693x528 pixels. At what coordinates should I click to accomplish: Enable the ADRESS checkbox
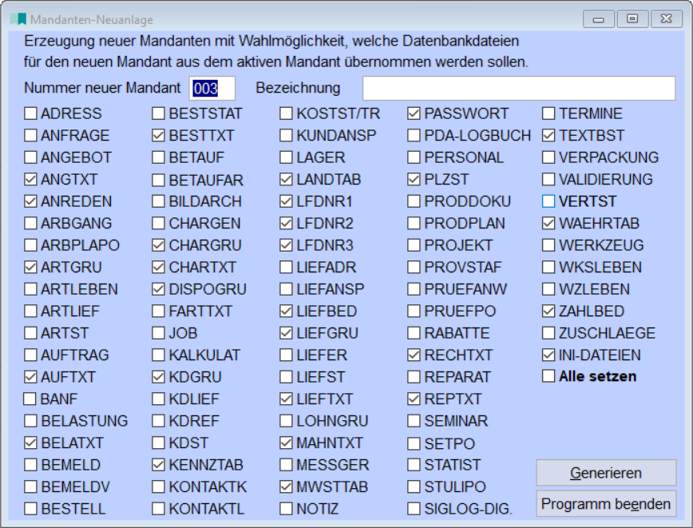tap(31, 113)
